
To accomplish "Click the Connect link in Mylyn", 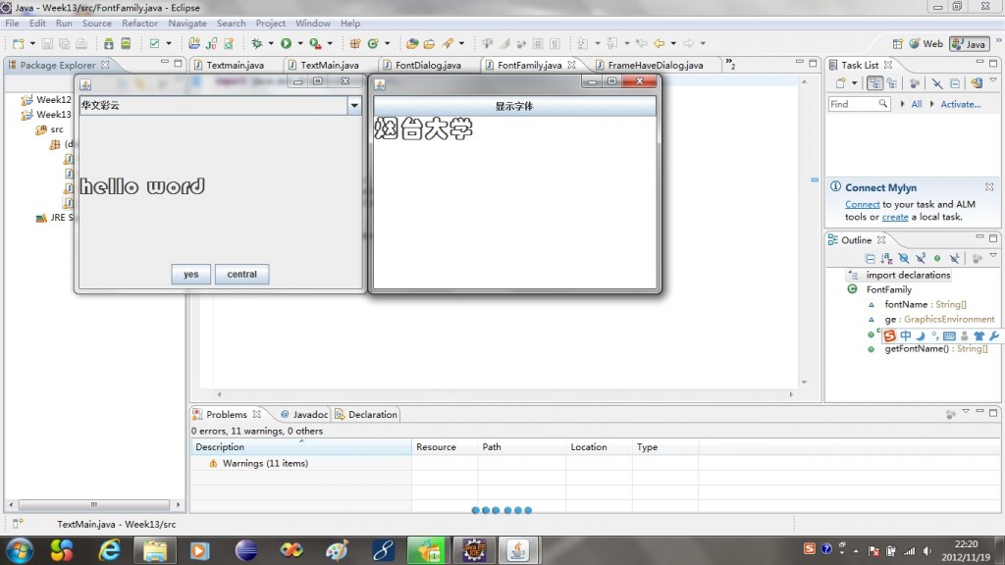I will point(862,204).
